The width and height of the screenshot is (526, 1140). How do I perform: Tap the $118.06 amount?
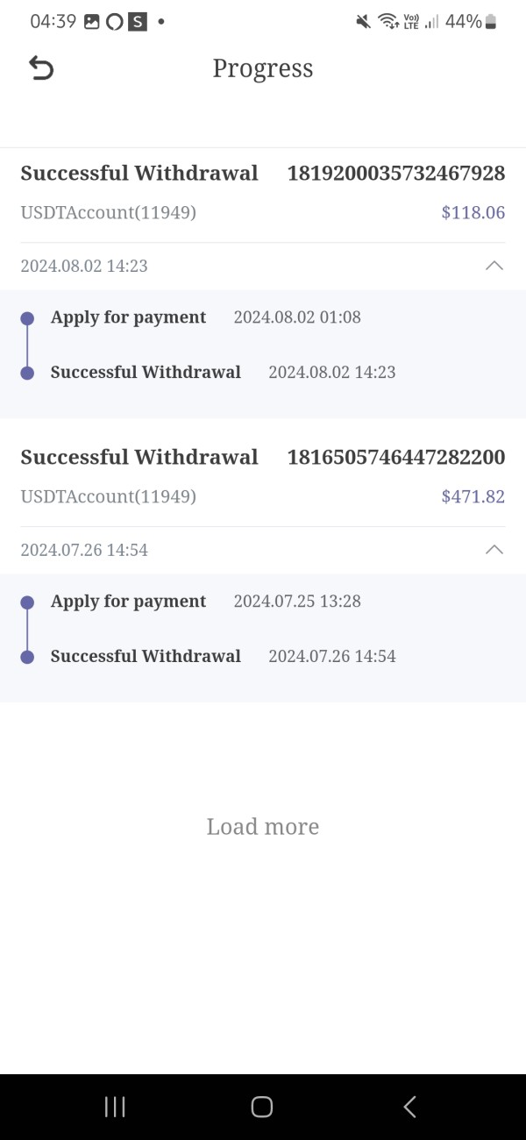point(473,212)
